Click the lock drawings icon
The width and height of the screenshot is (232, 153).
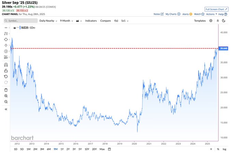coord(6,71)
